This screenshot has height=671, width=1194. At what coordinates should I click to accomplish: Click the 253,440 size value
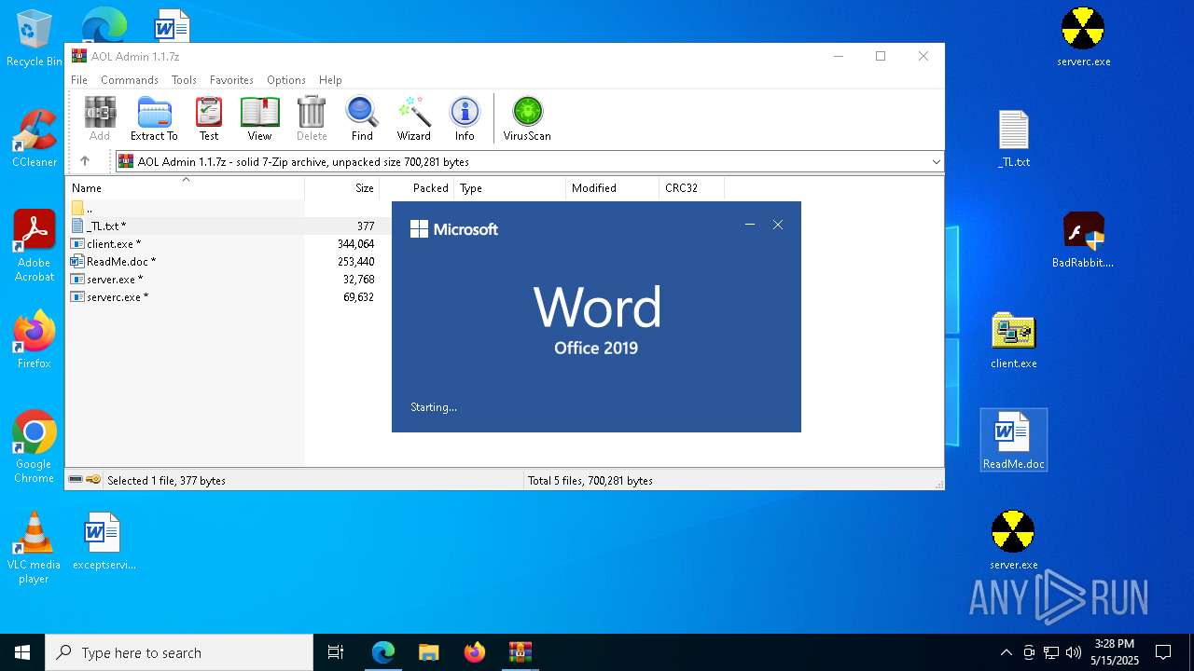[x=355, y=262]
